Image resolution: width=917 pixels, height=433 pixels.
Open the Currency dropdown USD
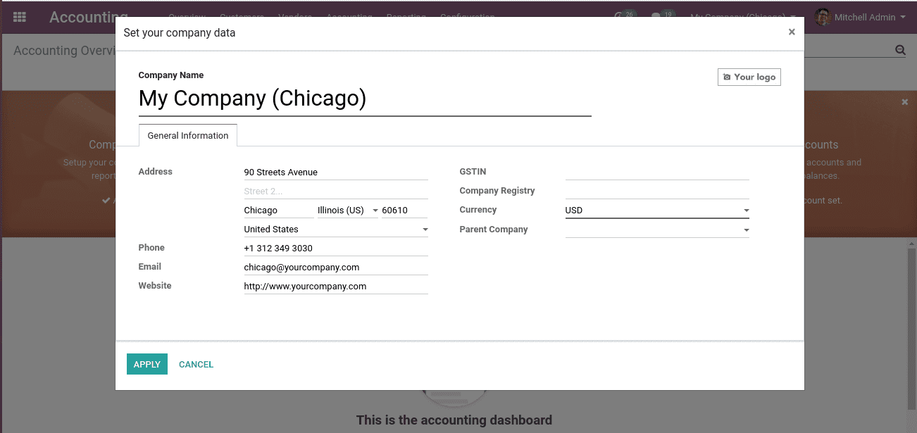coord(657,211)
